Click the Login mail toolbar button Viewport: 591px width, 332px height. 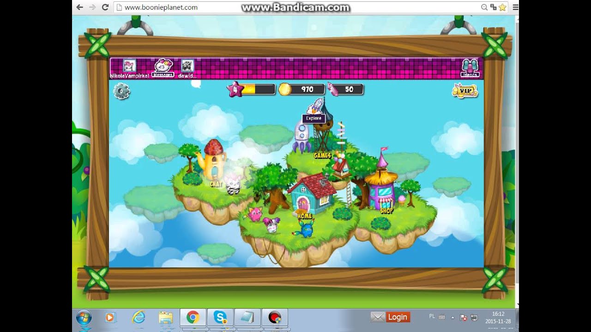coord(391,317)
